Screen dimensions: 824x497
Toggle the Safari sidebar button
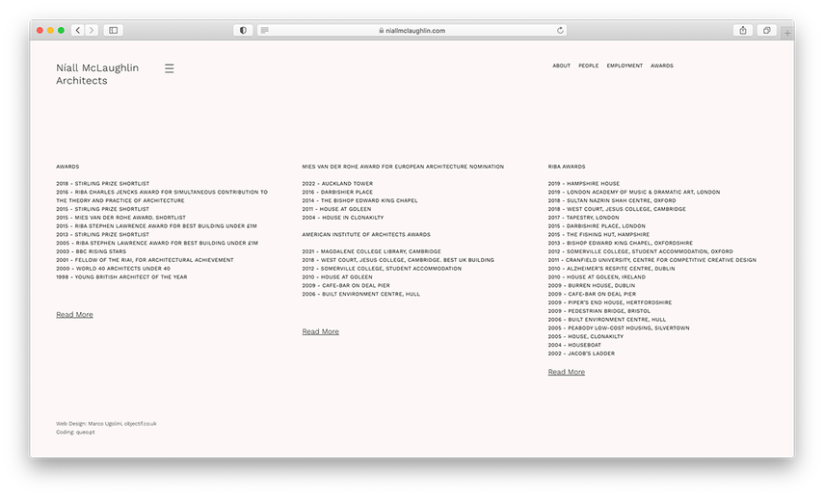pos(114,31)
